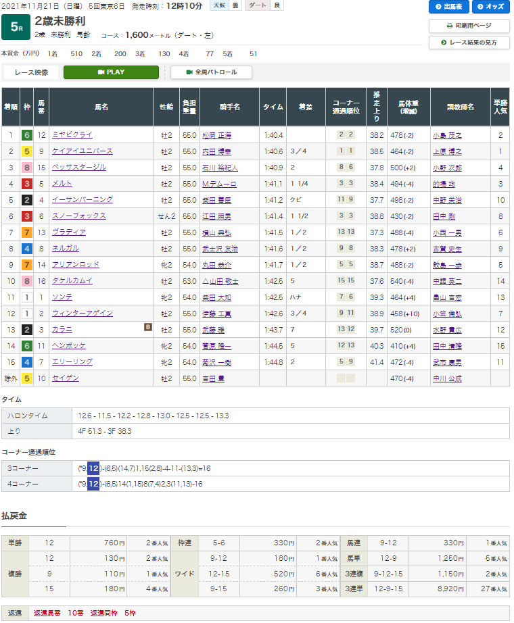
Task: Go to the 出馬表 race card
Action: pyautogui.click(x=449, y=7)
